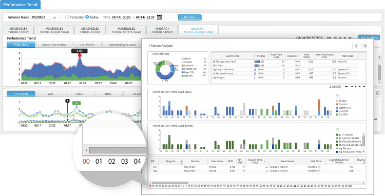
Task: Click the ON CPU legend swatch in pie chart
Action: click(x=182, y=76)
